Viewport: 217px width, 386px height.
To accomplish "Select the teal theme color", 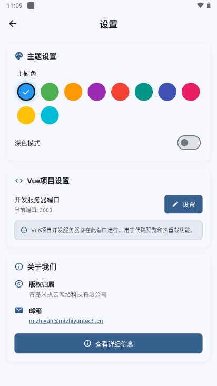I will pyautogui.click(x=144, y=92).
